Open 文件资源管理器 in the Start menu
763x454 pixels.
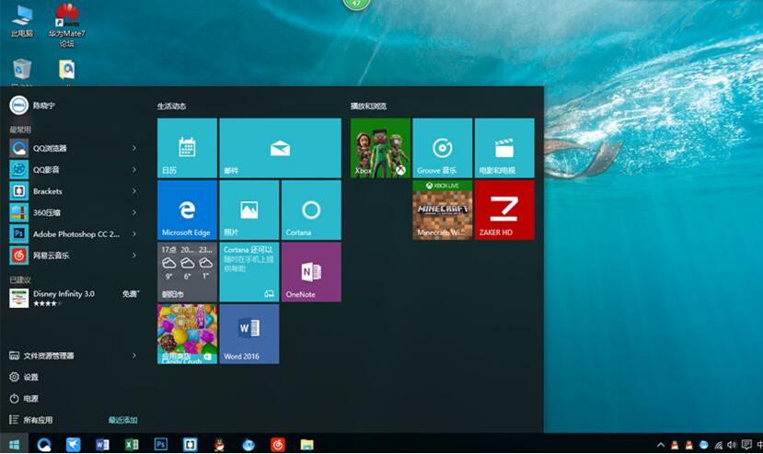[41, 356]
